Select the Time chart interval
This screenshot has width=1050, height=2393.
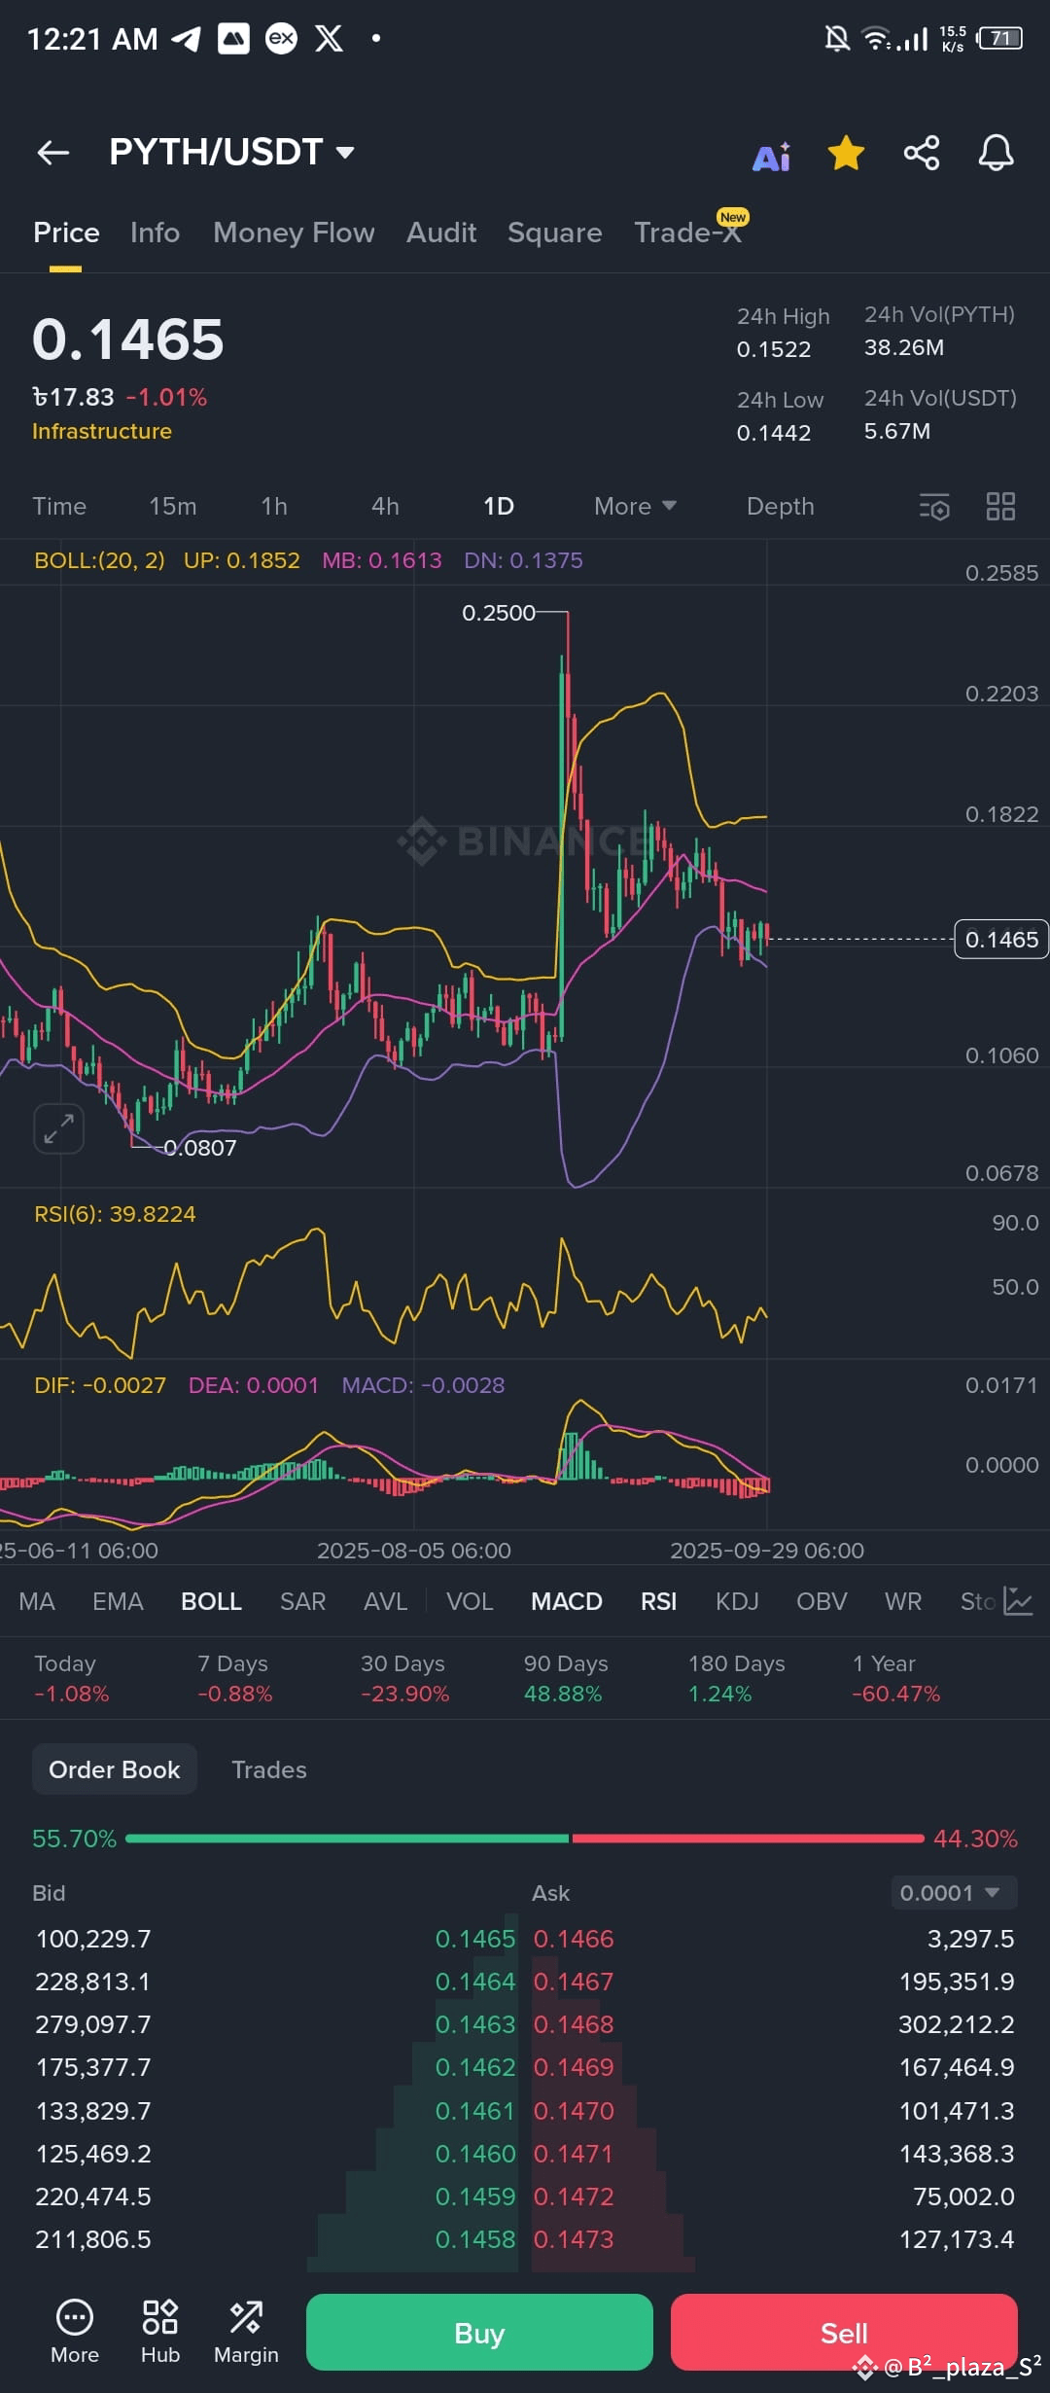pyautogui.click(x=59, y=507)
